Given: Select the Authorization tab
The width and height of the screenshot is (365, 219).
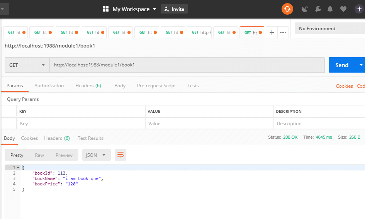Looking at the screenshot, I should click(x=49, y=86).
